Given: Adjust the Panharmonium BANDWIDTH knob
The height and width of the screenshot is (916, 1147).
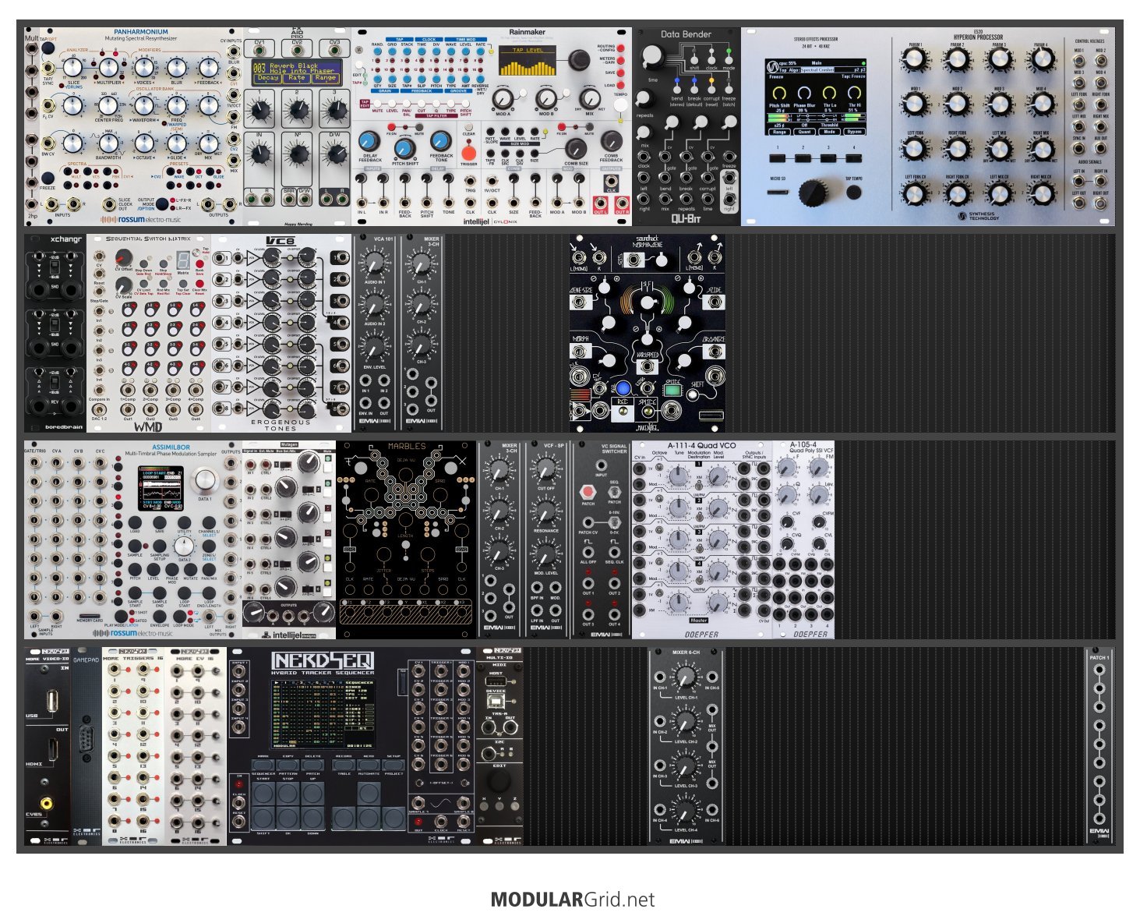Looking at the screenshot, I should [108, 143].
